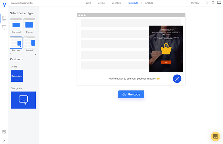The width and height of the screenshot is (223, 144).
Task: Show next embed types with right arrow
Action: [x=36, y=54]
